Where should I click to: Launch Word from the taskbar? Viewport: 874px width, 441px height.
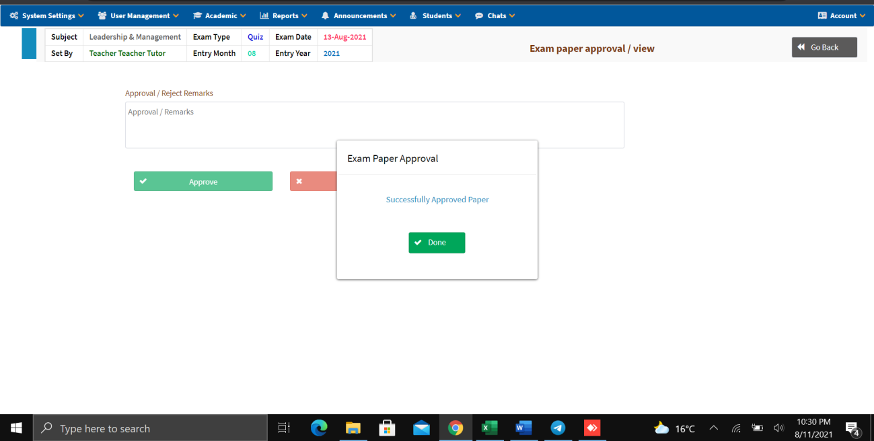(x=523, y=428)
